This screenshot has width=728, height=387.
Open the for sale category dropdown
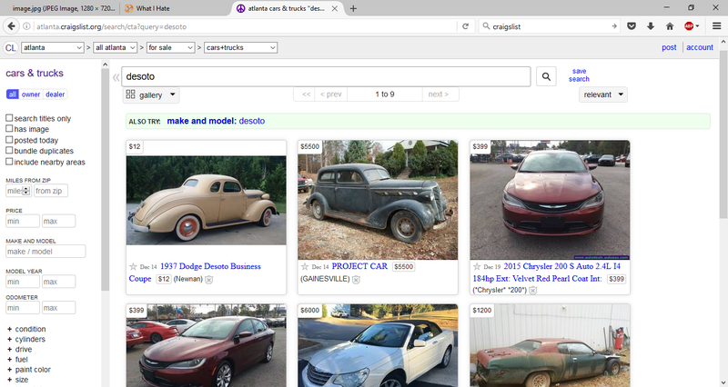coord(170,48)
